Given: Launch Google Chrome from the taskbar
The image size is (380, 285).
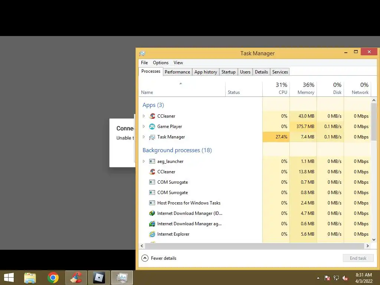Looking at the screenshot, I should pyautogui.click(x=53, y=278).
